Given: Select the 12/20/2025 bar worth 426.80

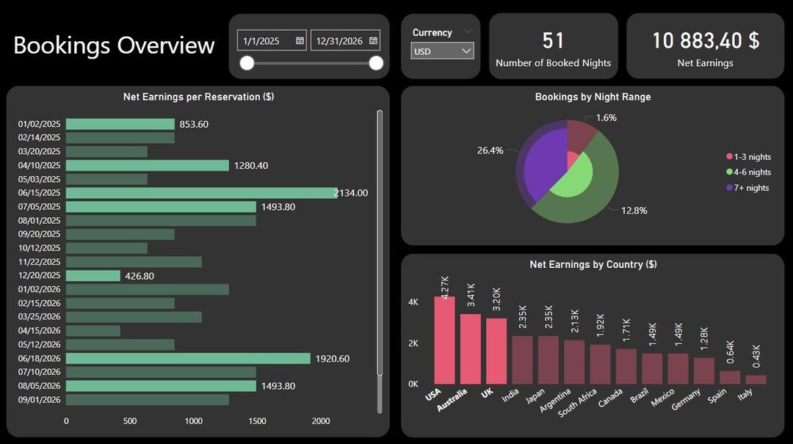Looking at the screenshot, I should (92, 275).
